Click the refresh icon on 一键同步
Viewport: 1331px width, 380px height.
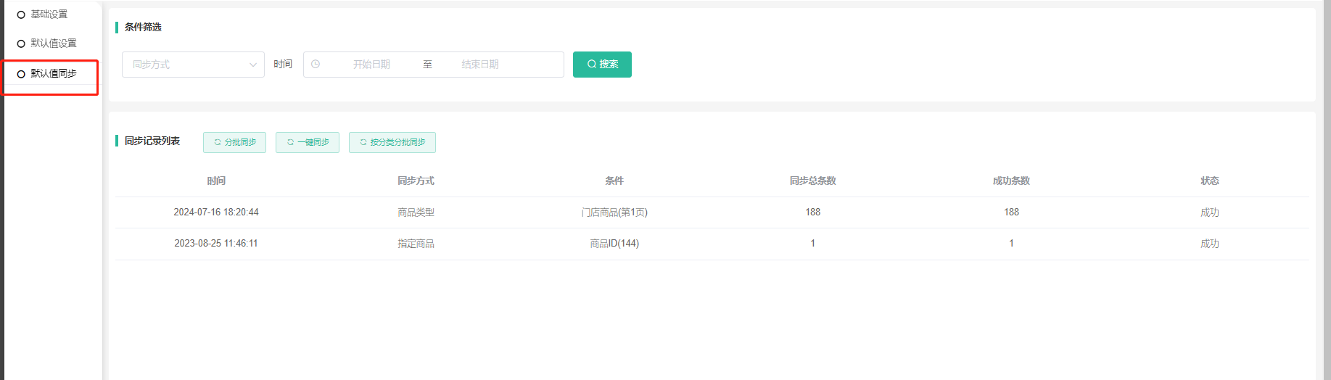[x=290, y=142]
